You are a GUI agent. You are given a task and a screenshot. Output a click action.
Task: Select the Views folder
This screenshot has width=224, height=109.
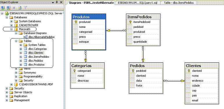[x=27, y=69]
